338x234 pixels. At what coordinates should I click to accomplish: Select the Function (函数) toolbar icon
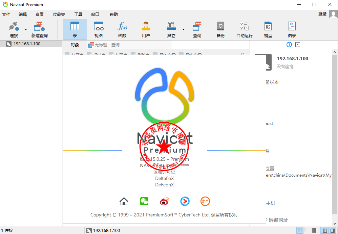(x=122, y=26)
